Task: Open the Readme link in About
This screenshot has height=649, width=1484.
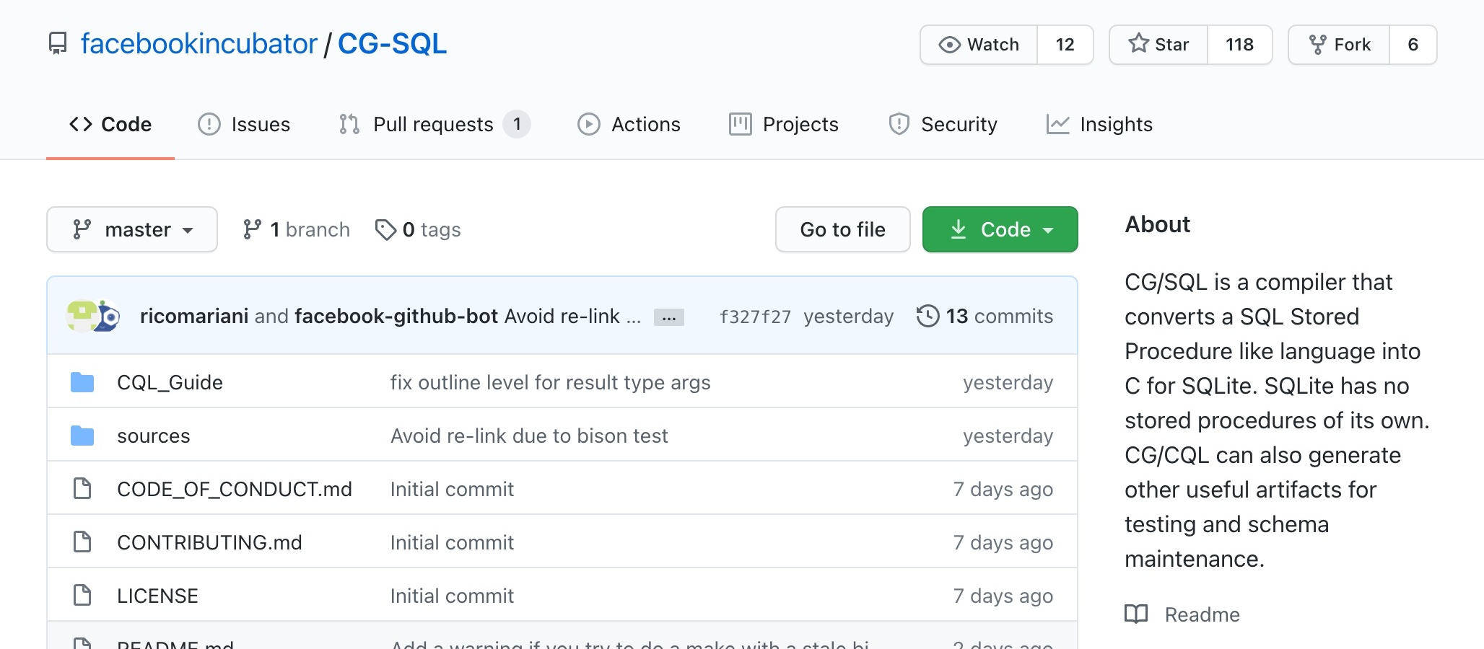Action: tap(1202, 614)
